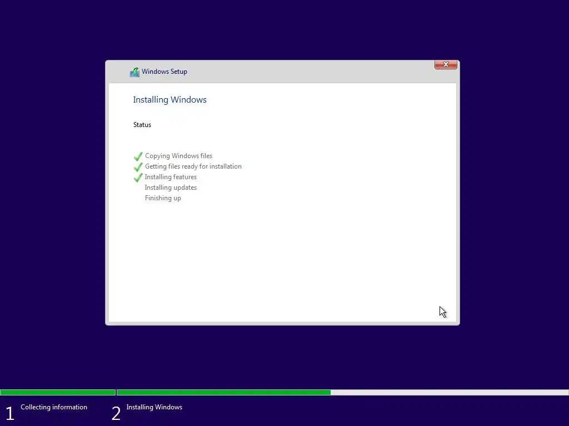569x426 pixels.
Task: Select the 'Installing features' status line
Action: 171,177
